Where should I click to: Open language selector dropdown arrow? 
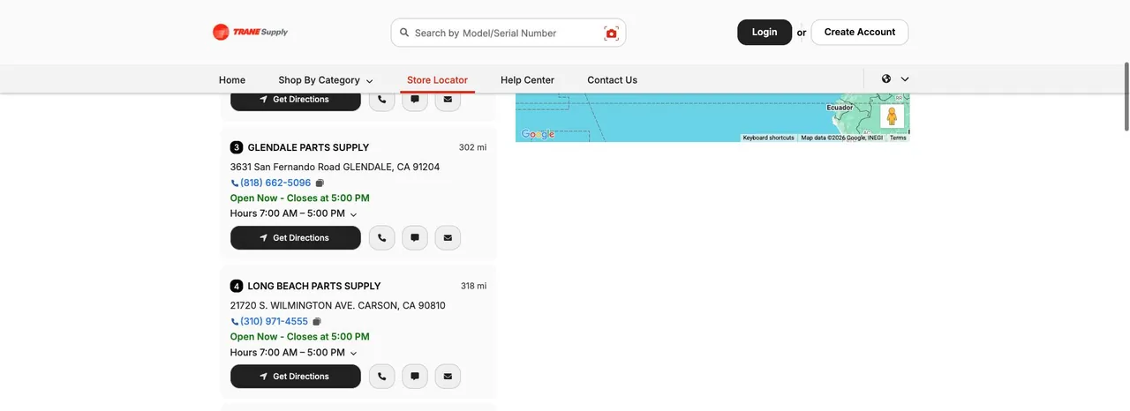tap(905, 79)
